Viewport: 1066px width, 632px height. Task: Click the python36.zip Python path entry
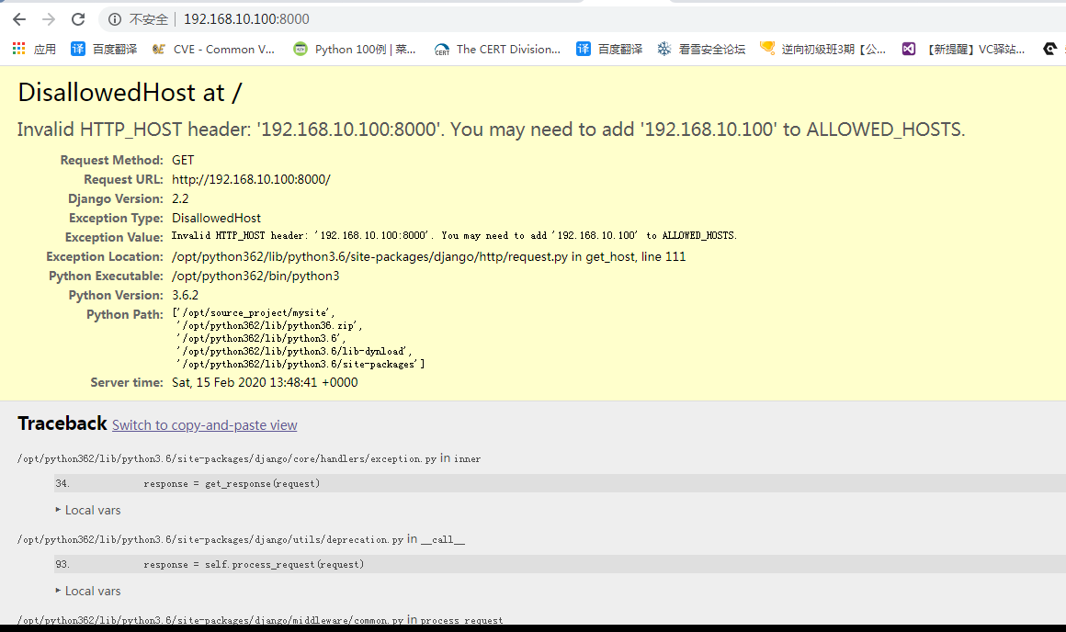click(x=270, y=325)
